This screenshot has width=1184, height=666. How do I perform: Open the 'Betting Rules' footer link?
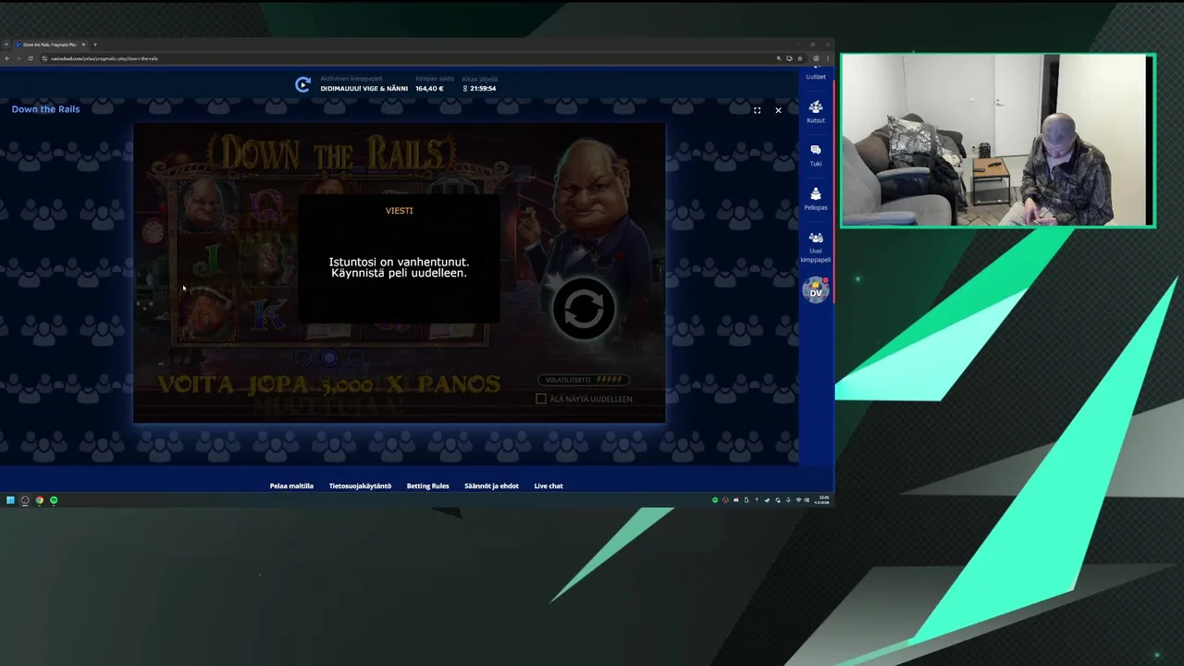click(x=427, y=486)
